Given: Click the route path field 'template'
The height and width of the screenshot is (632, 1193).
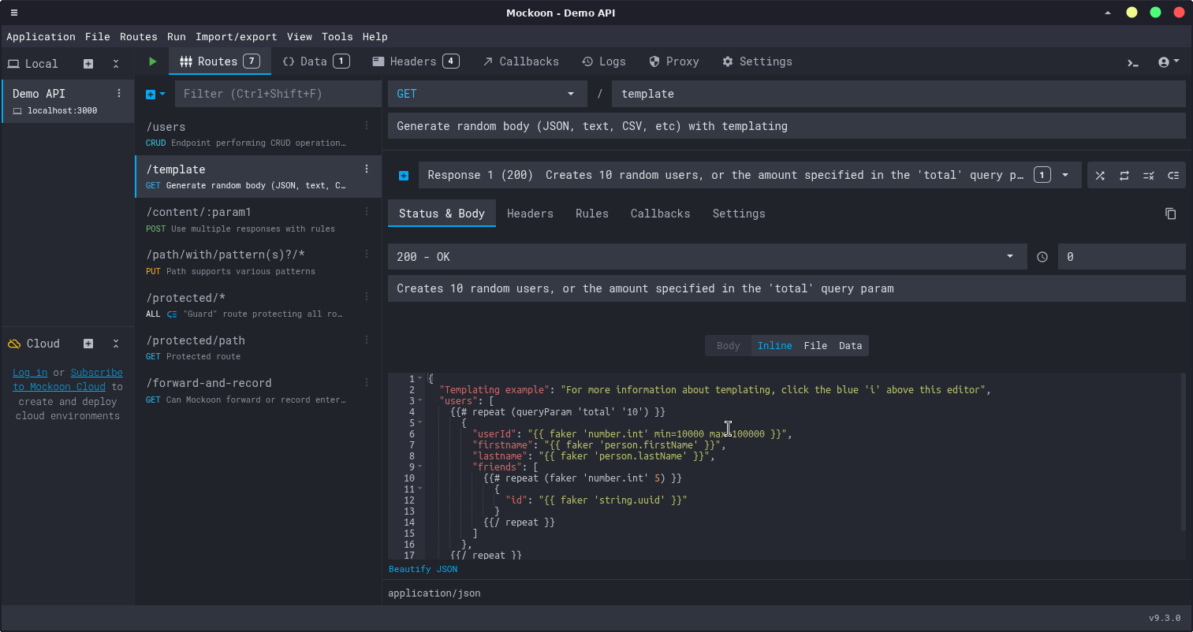Looking at the screenshot, I should [x=899, y=94].
